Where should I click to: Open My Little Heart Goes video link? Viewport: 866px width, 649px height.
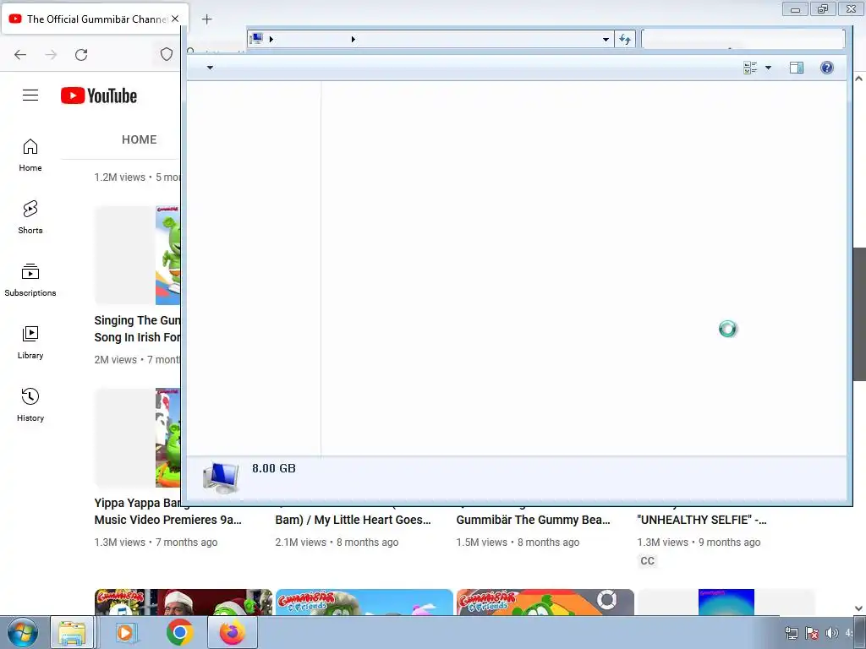353,520
